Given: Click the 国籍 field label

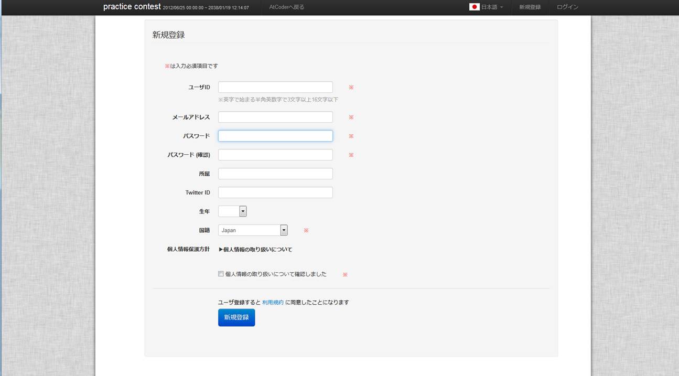Looking at the screenshot, I should [204, 230].
